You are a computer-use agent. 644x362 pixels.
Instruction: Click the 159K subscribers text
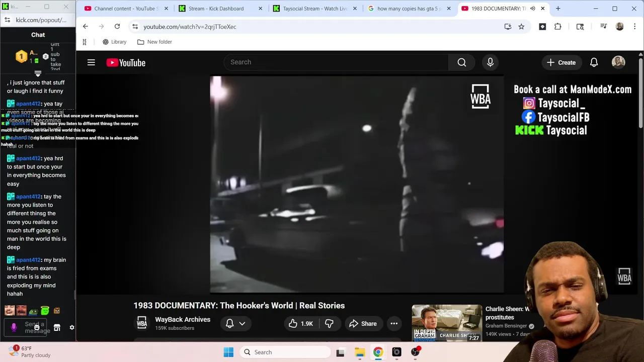click(x=175, y=328)
